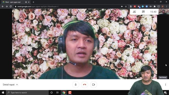Image resolution: width=169 pixels, height=95 pixels.
Task: Click the blue folder extension icon
Action: point(147,6)
